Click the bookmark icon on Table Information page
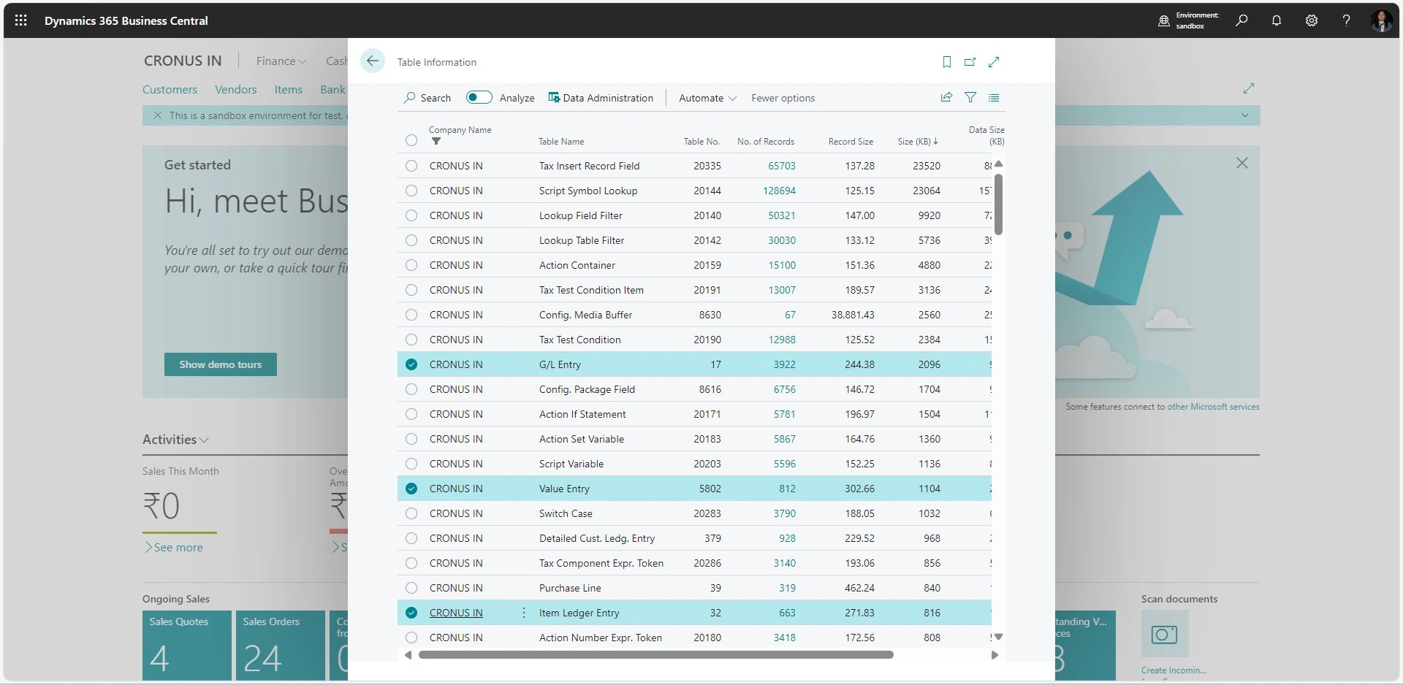Screen dimensions: 1403x685 pos(946,62)
